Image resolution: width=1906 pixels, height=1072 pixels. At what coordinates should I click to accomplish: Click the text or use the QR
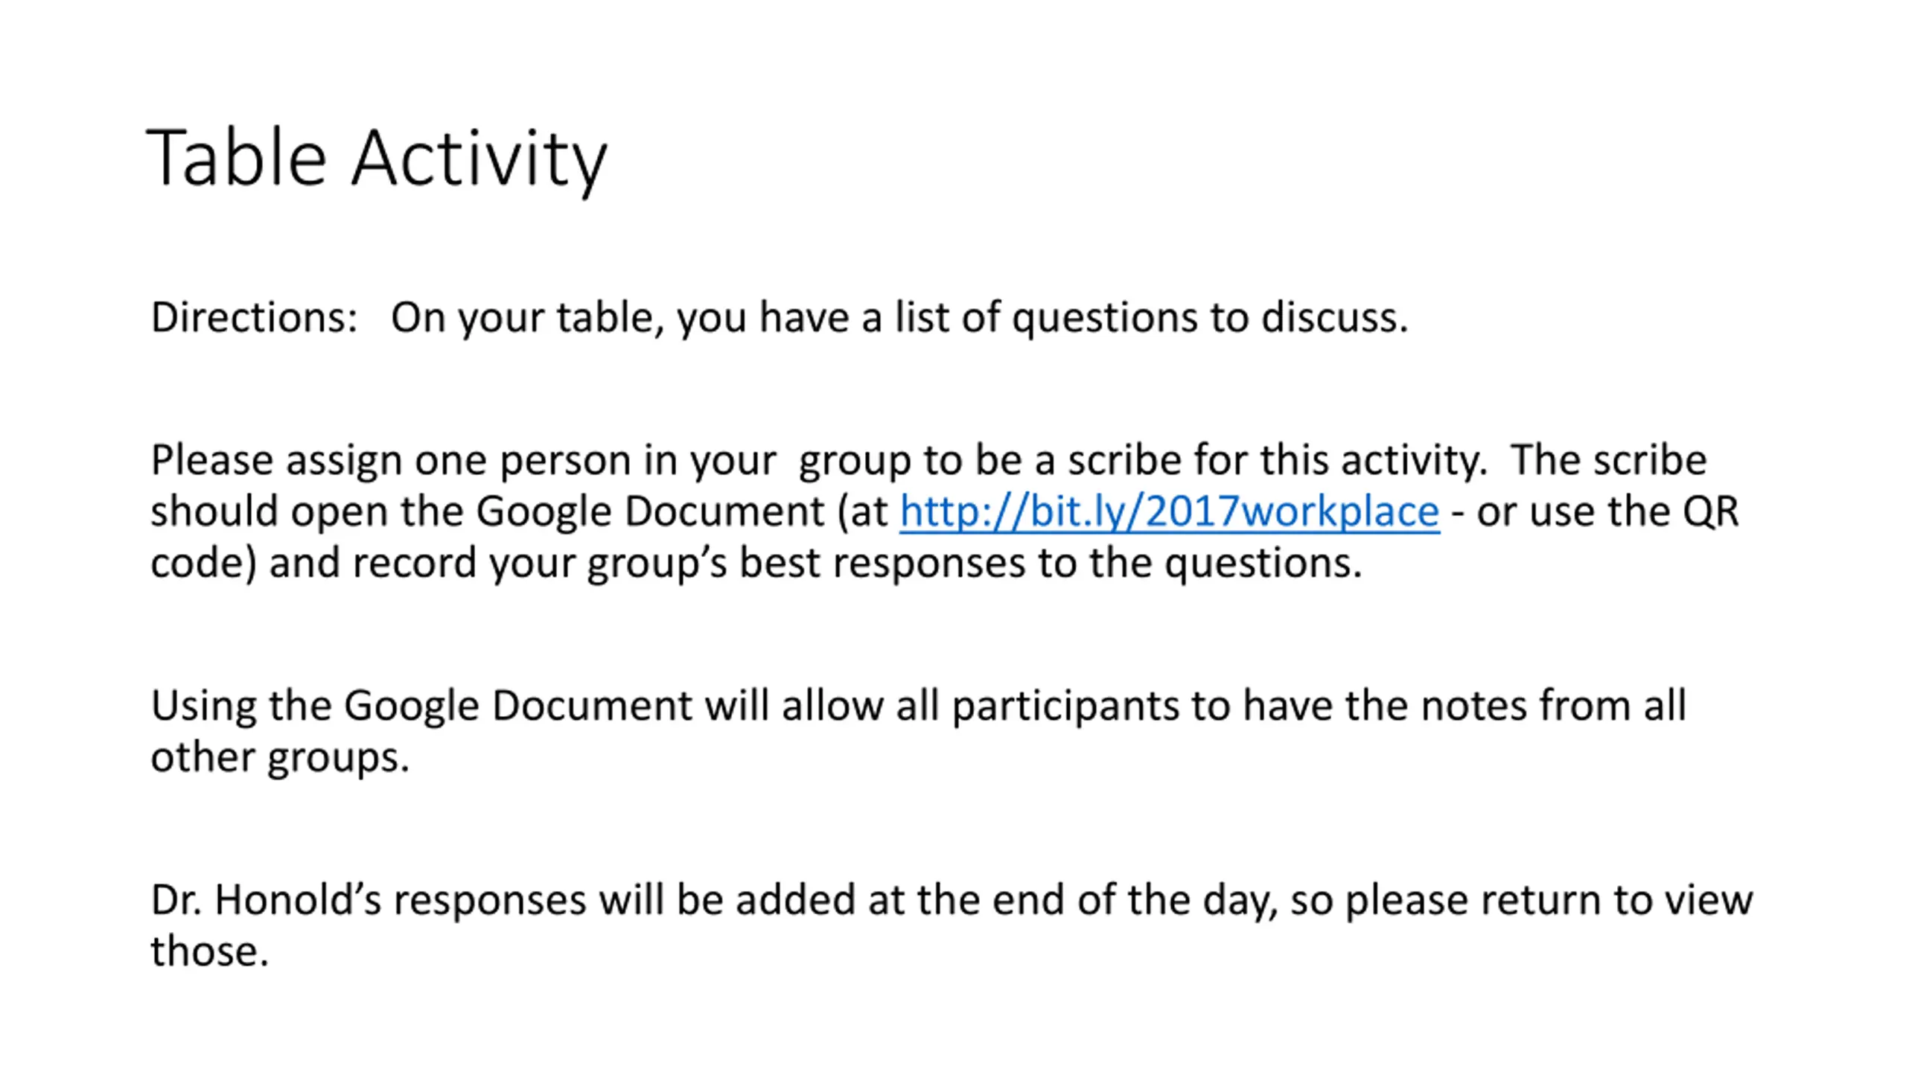coord(1607,512)
